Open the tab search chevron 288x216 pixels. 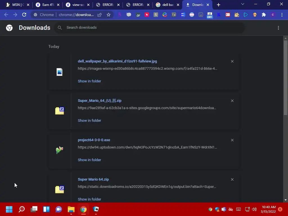click(x=243, y=4)
